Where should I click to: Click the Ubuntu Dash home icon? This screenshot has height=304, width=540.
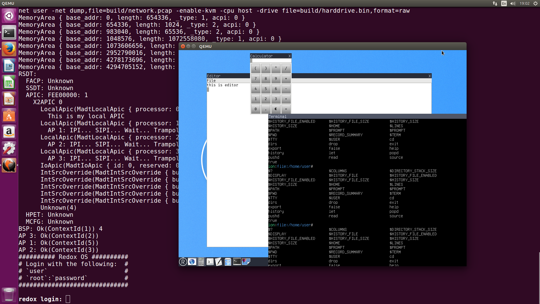point(9,16)
